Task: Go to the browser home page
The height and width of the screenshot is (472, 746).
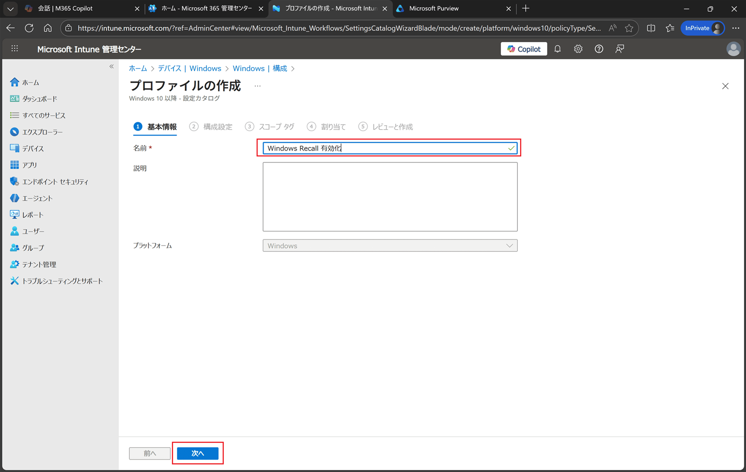Action: click(48, 28)
